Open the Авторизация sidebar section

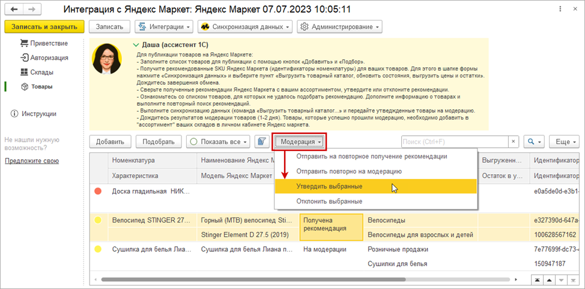43,58
